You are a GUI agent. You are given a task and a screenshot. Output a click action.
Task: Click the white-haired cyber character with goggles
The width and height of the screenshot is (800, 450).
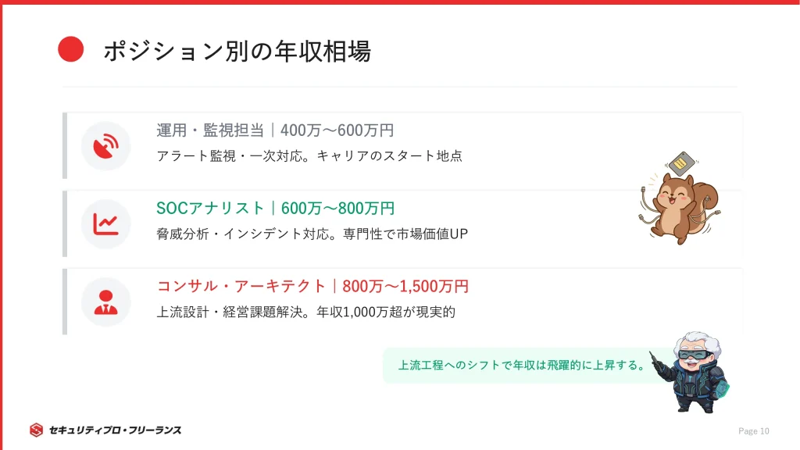coord(693,371)
